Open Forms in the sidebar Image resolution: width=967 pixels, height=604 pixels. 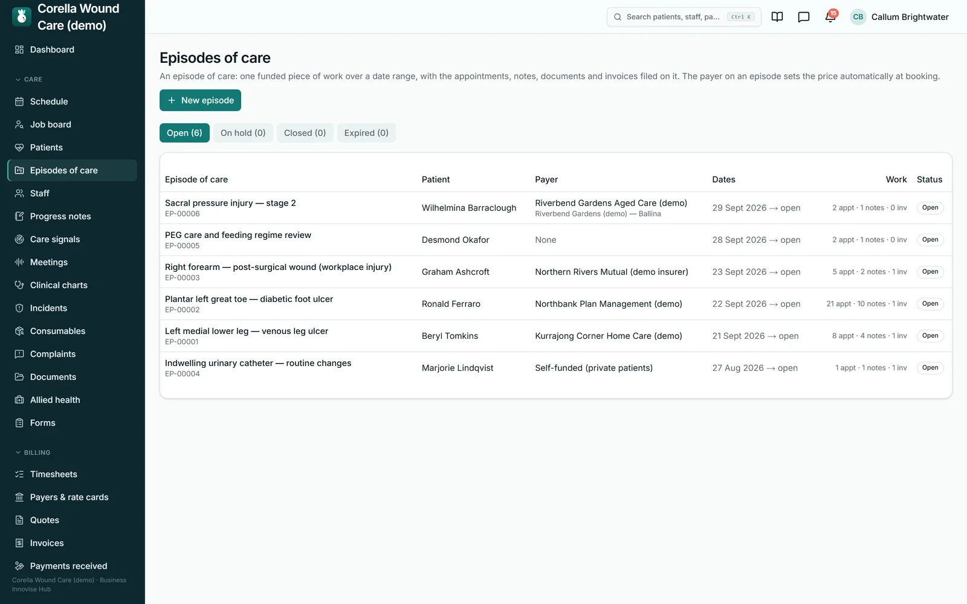73,423
